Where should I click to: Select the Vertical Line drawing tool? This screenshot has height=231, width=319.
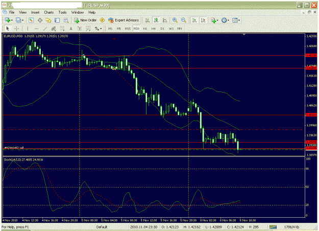pos(28,29)
